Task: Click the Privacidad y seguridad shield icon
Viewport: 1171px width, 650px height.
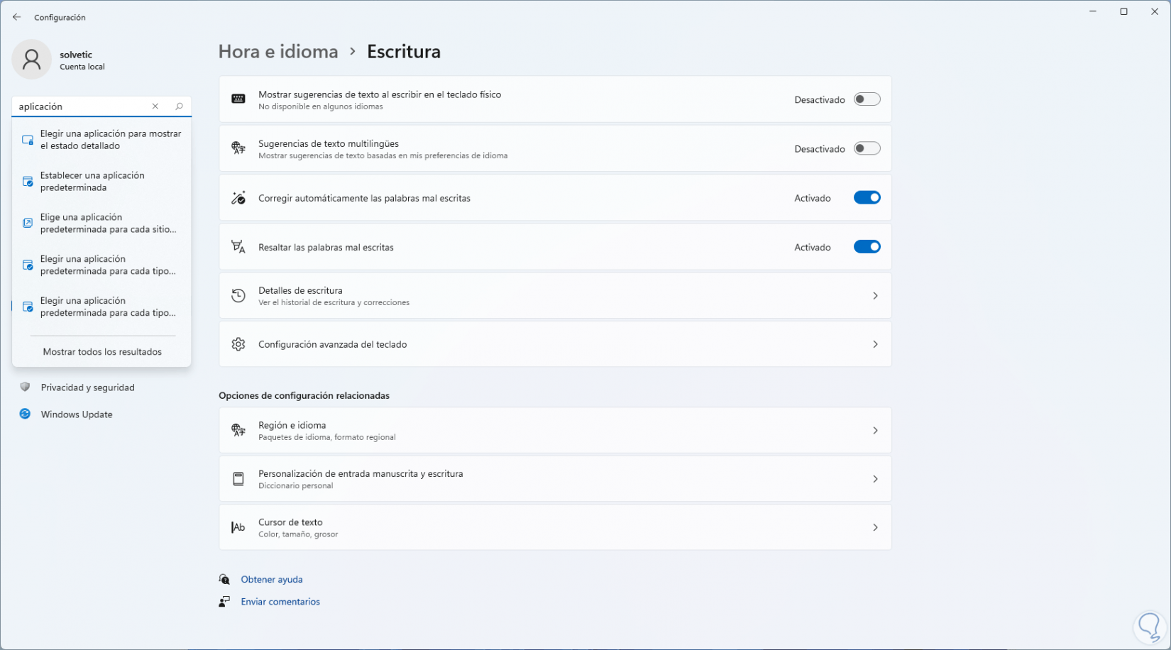Action: pyautogui.click(x=26, y=387)
